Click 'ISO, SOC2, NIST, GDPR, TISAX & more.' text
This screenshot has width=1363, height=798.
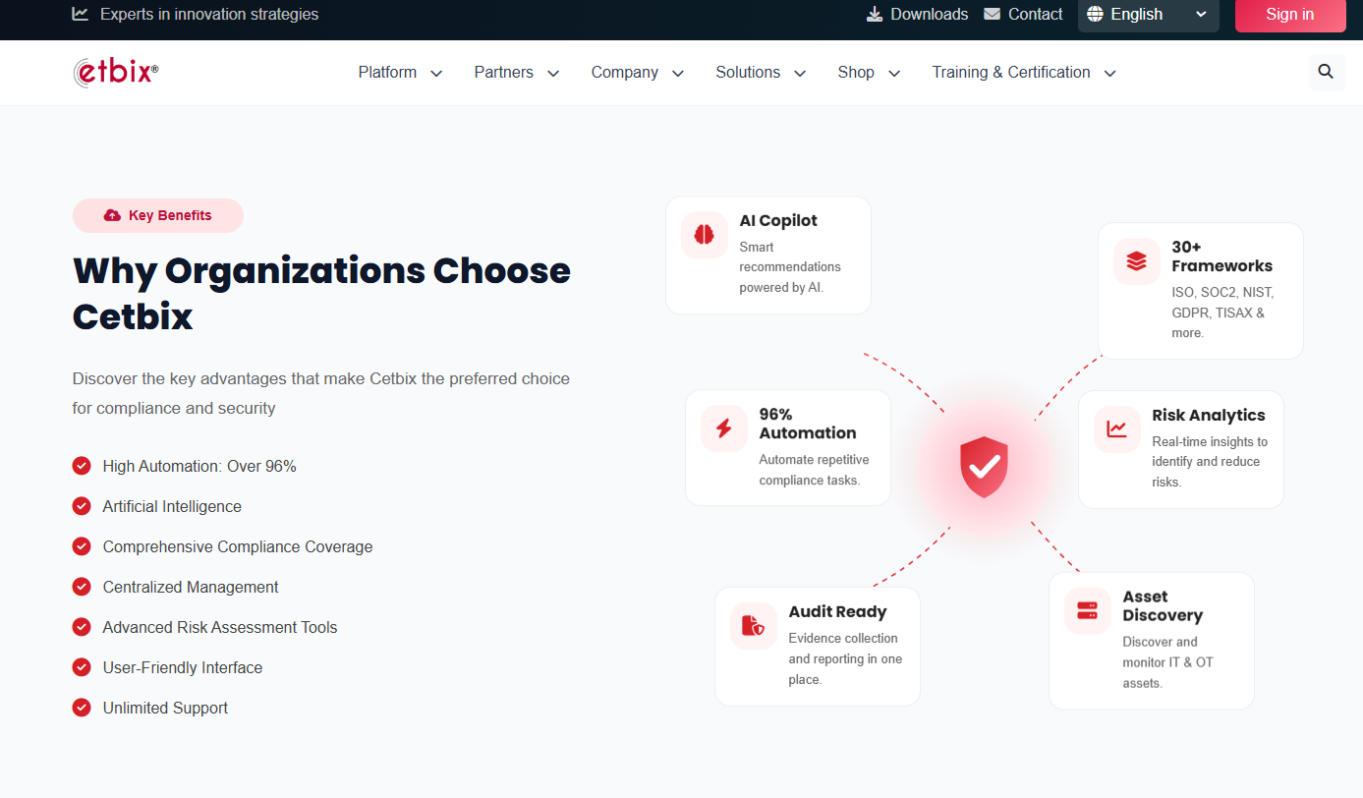(x=1222, y=313)
